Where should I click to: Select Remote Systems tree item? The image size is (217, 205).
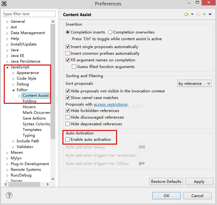point(26,170)
